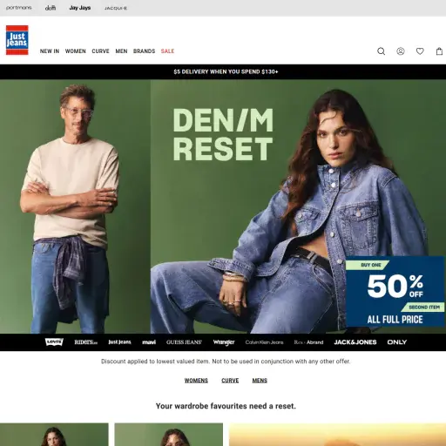Open the MEN menu
The height and width of the screenshot is (446, 446).
[x=121, y=51]
